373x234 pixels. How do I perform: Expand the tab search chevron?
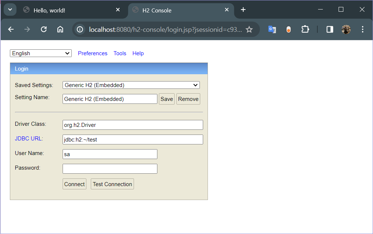(x=10, y=10)
